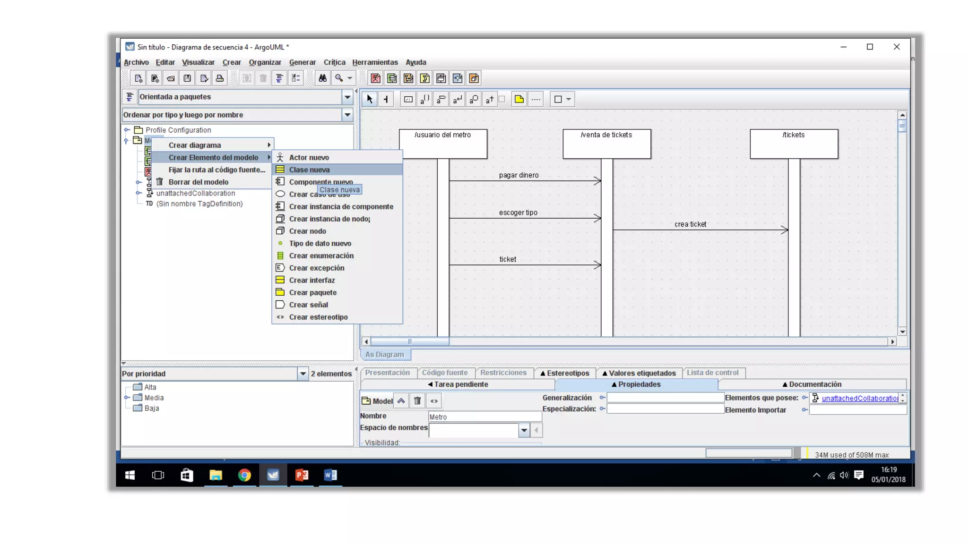The width and height of the screenshot is (968, 544).
Task: Click the Nombre field containing Metro
Action: coord(484,416)
